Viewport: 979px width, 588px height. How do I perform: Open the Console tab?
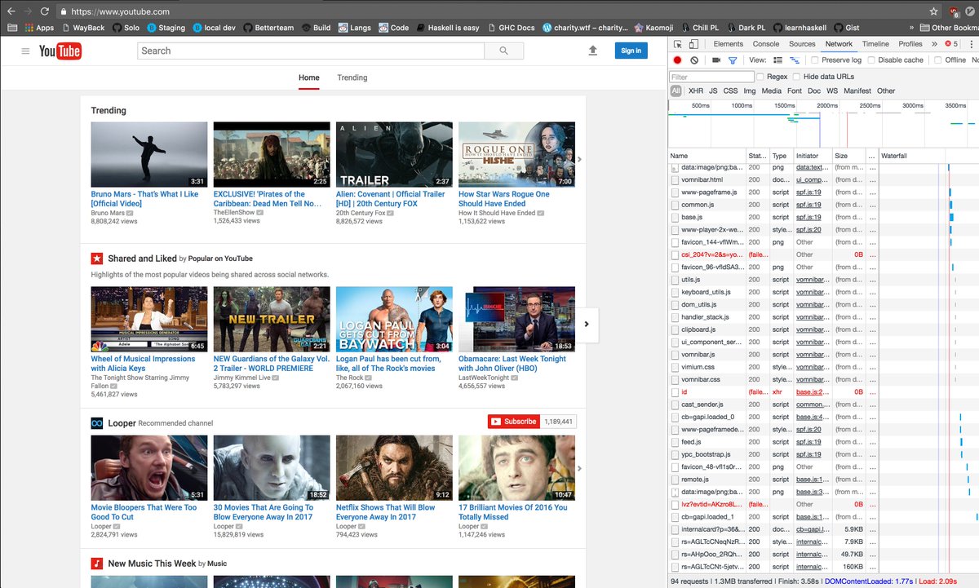[x=766, y=44]
